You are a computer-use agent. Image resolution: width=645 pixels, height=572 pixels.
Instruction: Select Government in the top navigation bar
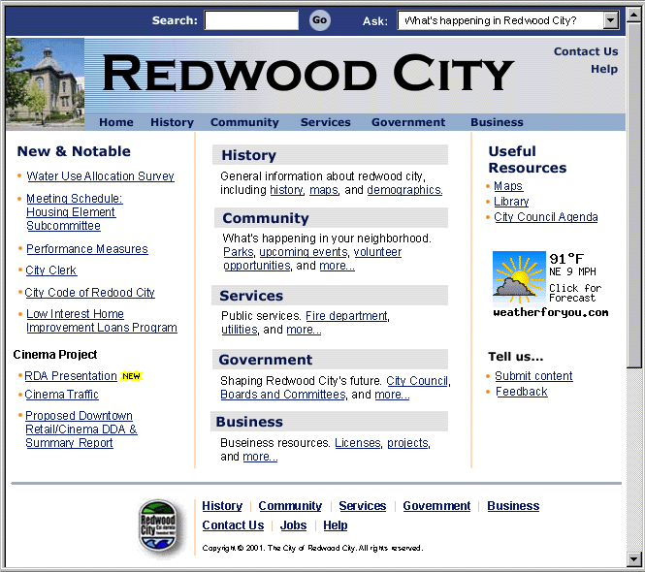pyautogui.click(x=408, y=122)
